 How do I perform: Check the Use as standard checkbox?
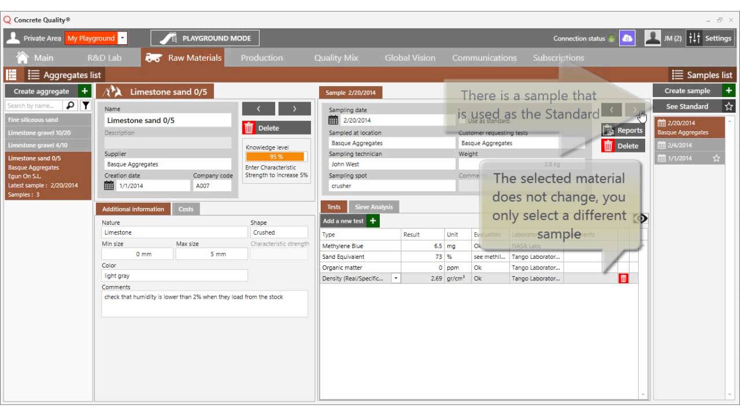click(462, 121)
